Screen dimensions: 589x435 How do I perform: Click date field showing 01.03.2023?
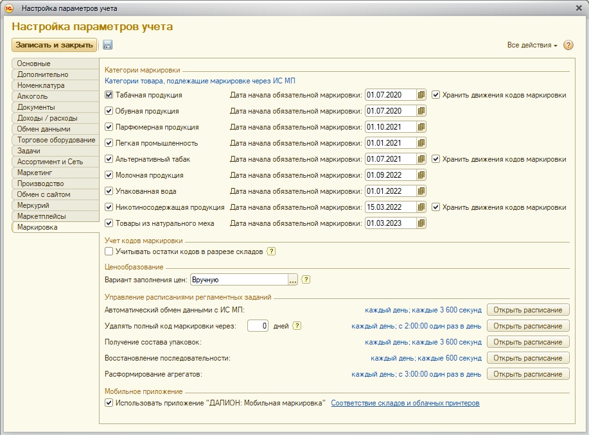[x=391, y=223]
